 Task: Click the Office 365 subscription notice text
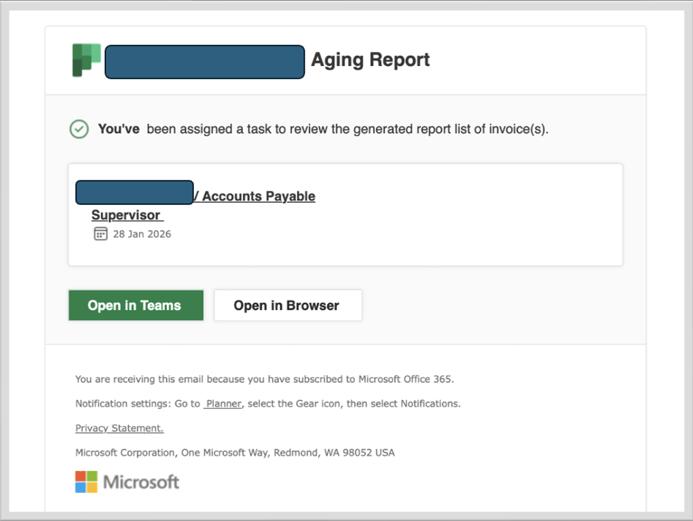[264, 379]
